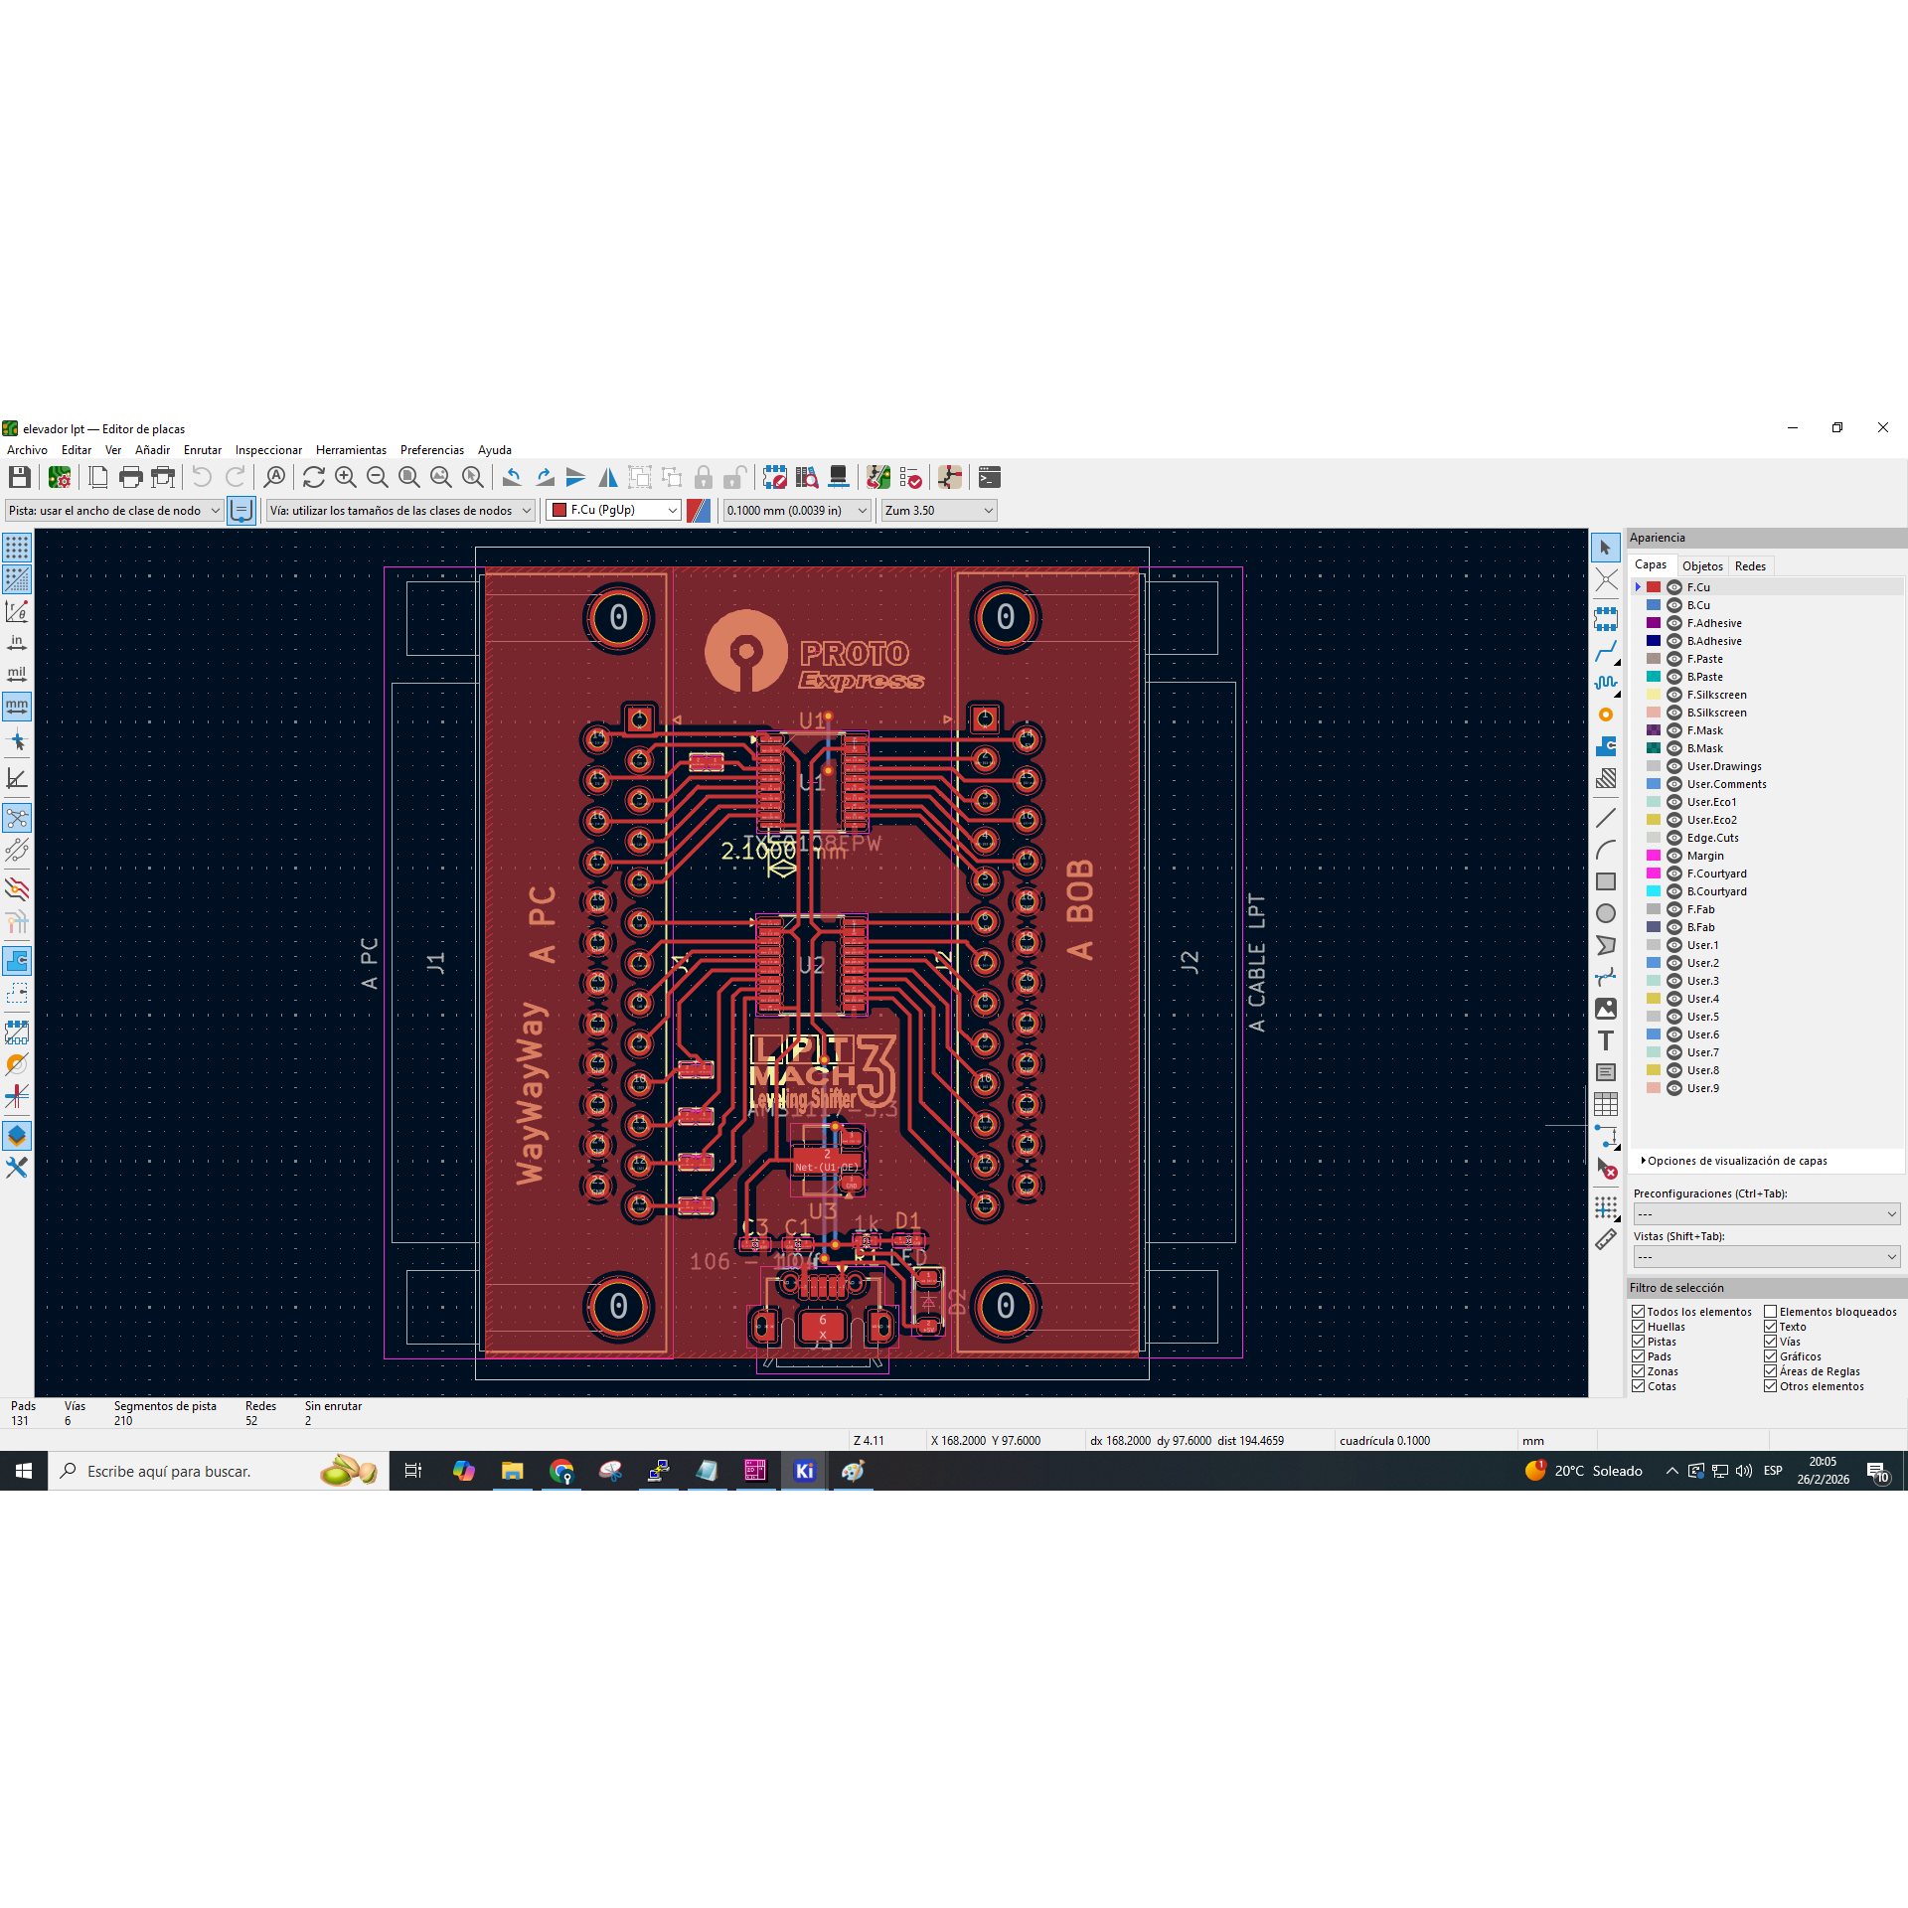Viewport: 1908px width, 1908px height.
Task: Select the Draw Arc tool
Action: coord(1606,850)
